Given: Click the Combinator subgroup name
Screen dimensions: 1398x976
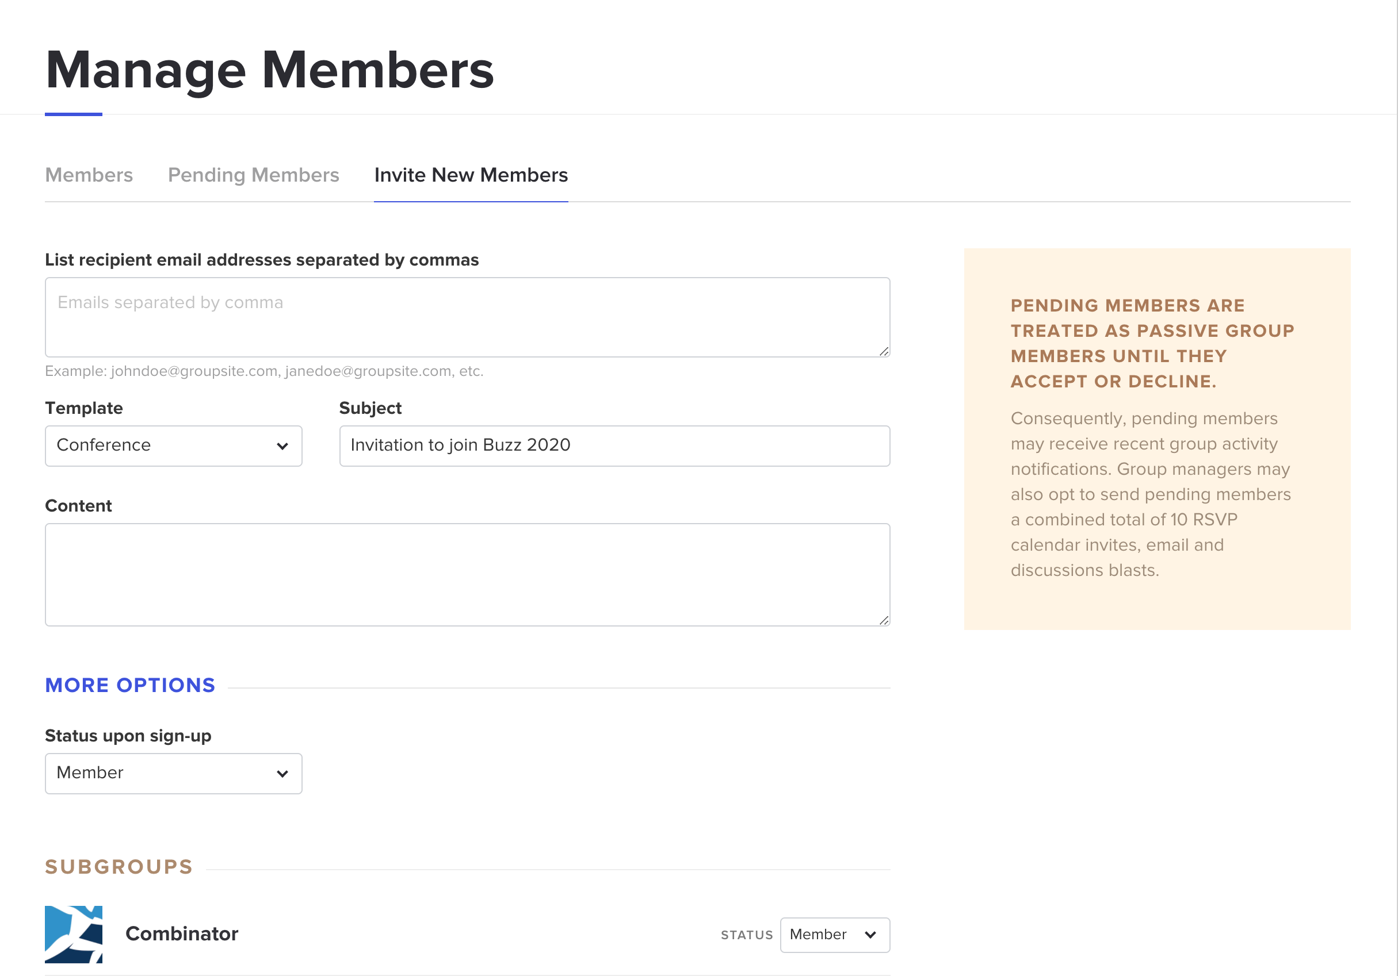Looking at the screenshot, I should click(x=181, y=933).
